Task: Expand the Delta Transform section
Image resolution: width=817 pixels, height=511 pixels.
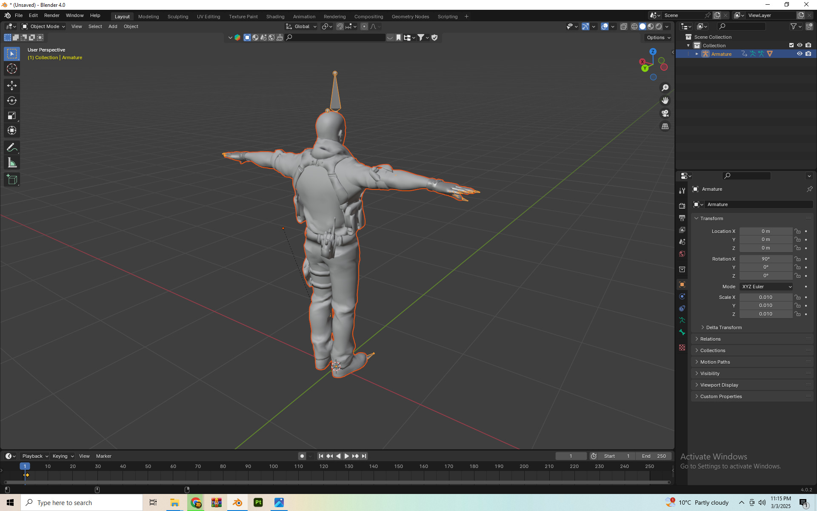Action: pos(723,327)
